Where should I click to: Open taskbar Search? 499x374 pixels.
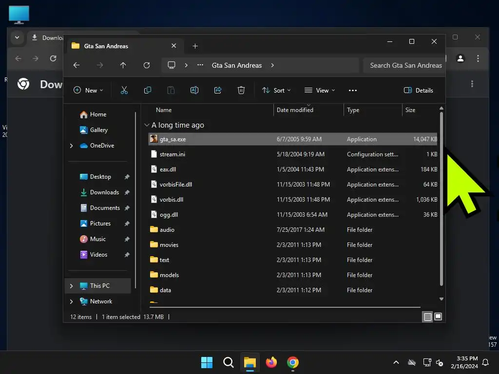229,362
